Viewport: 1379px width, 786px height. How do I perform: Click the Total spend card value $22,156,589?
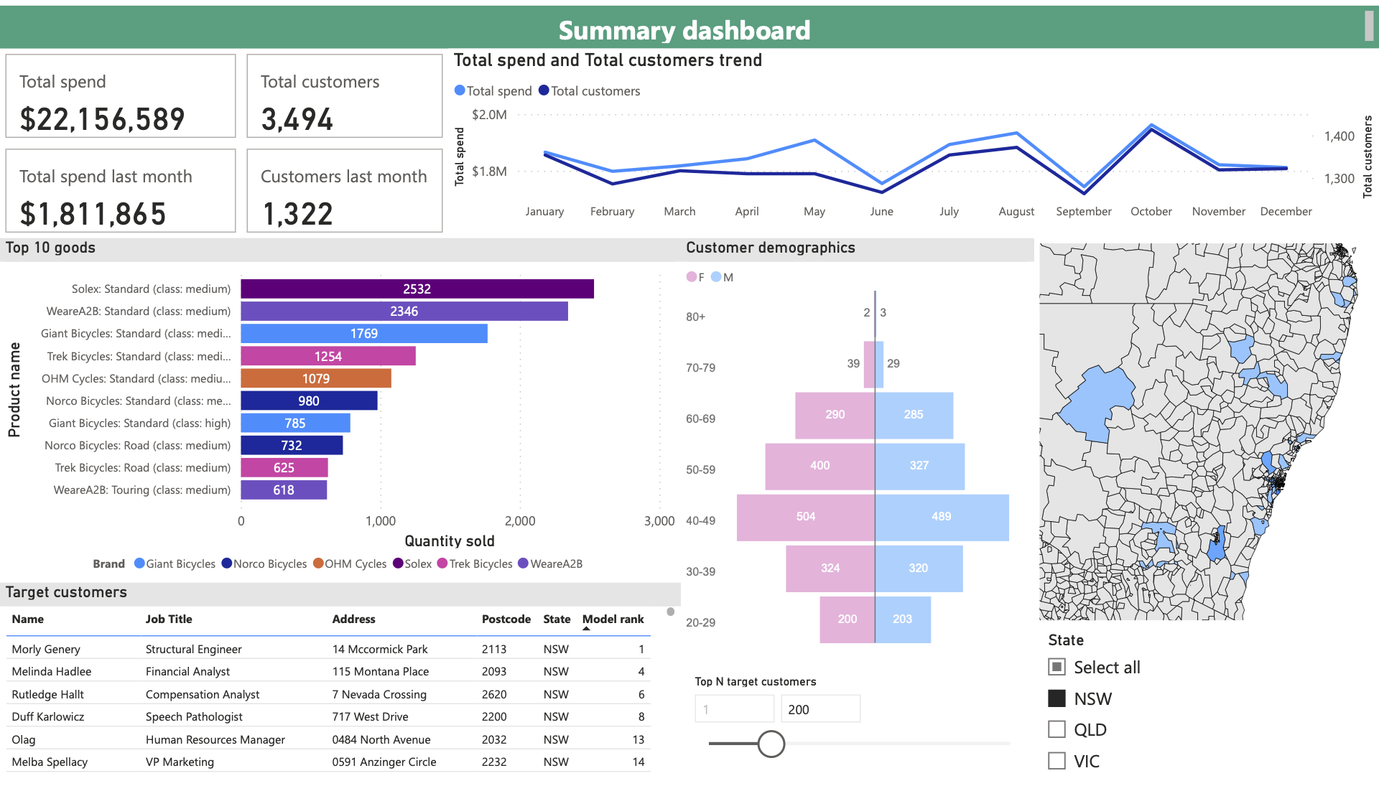[x=102, y=119]
